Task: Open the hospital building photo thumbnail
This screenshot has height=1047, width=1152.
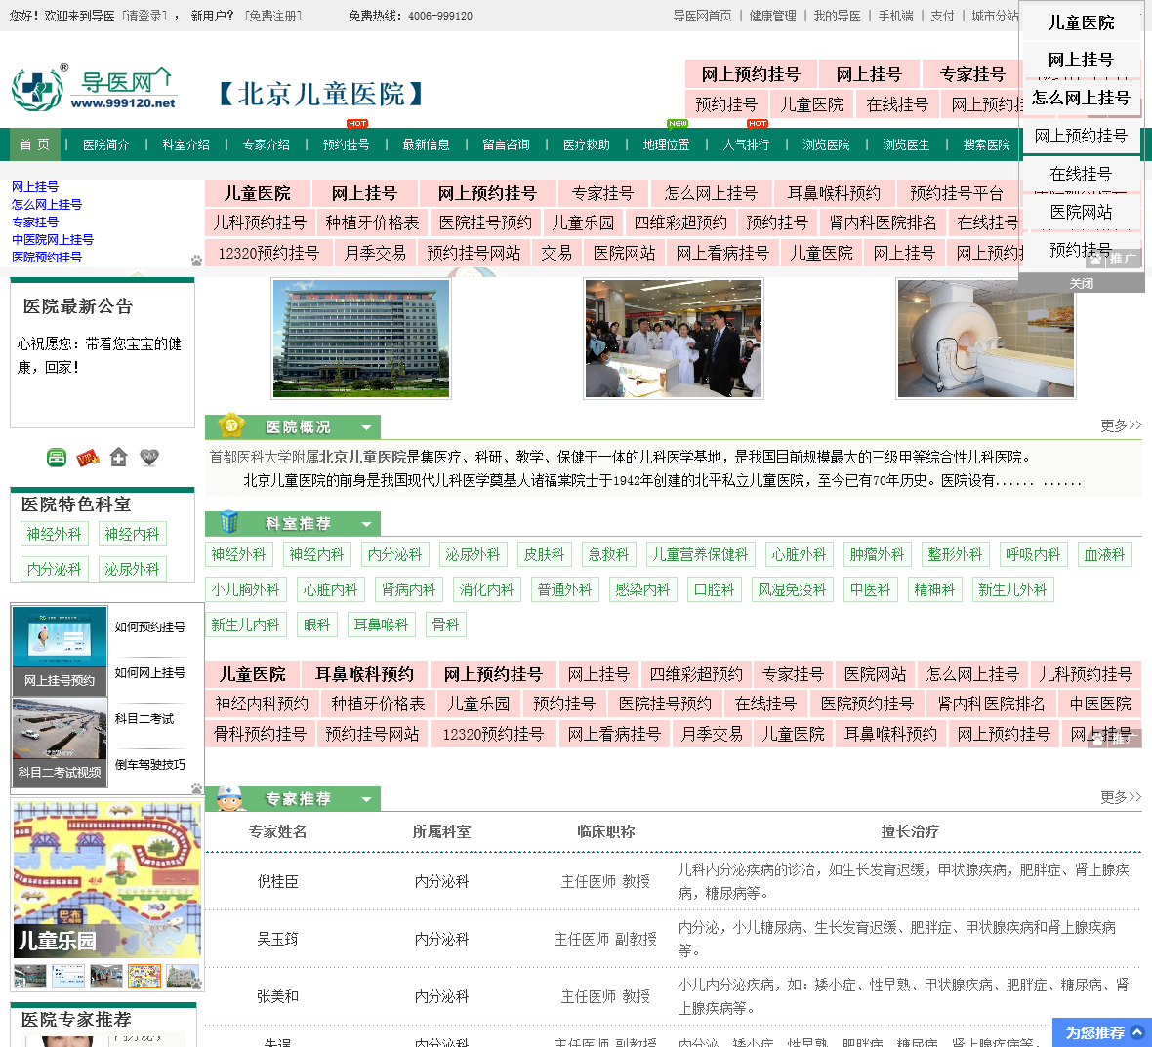Action: (361, 339)
